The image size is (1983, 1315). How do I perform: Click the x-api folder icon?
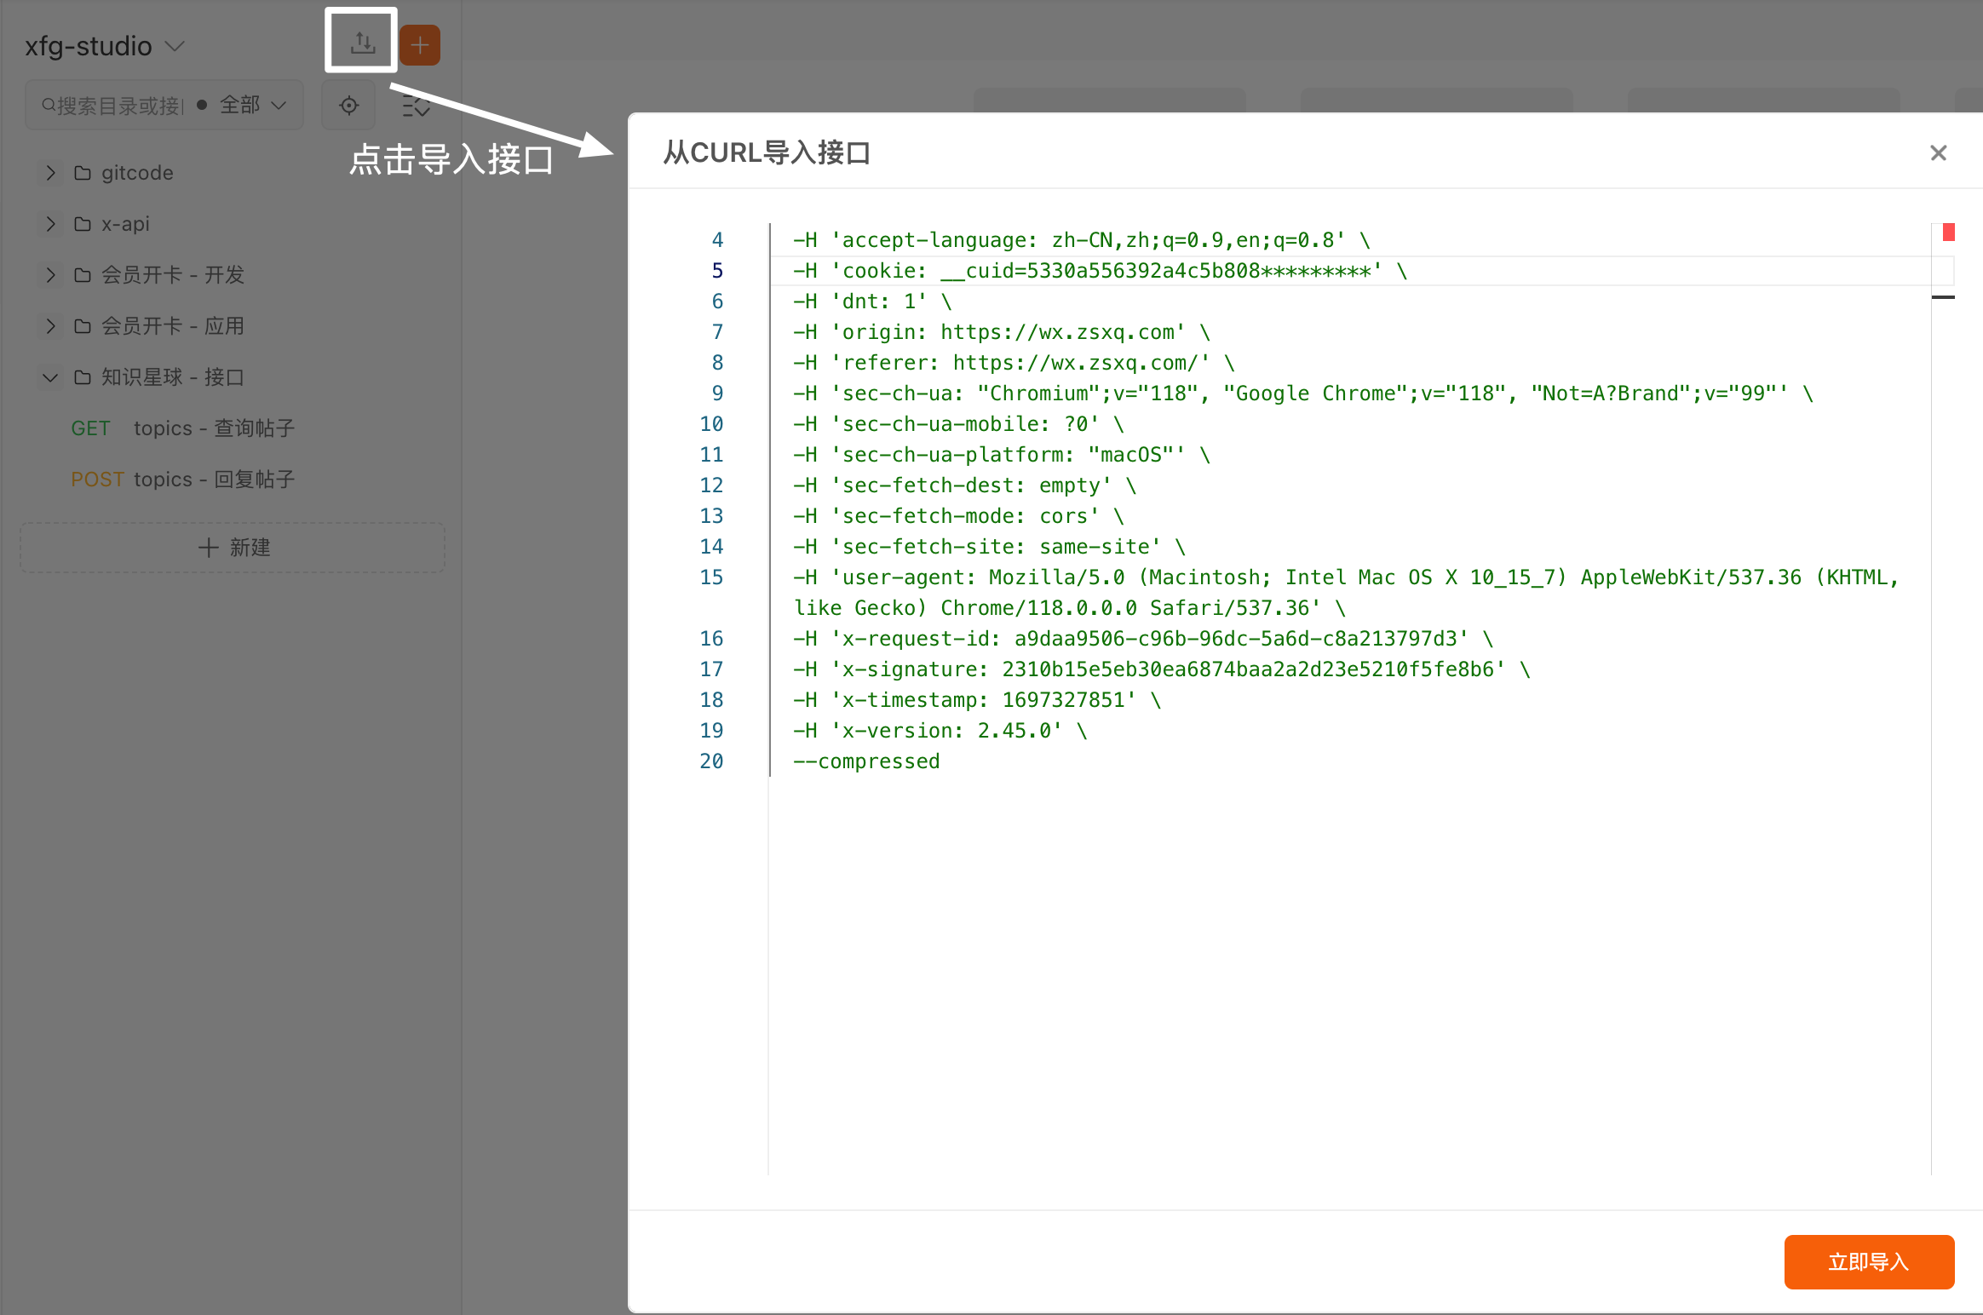click(x=83, y=224)
